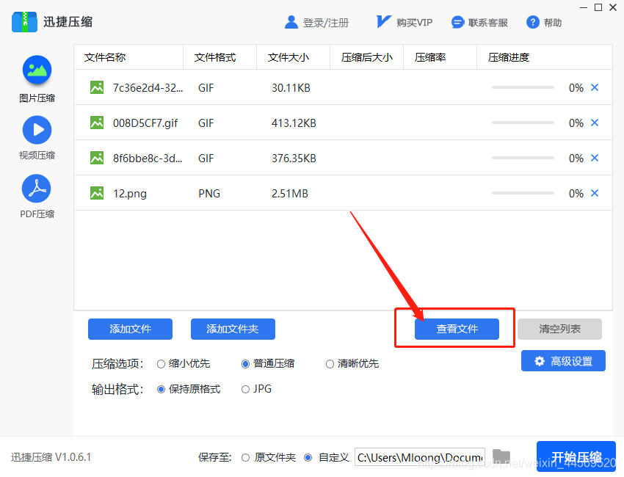The height and width of the screenshot is (477, 624).
Task: Click the save path input field
Action: click(x=420, y=457)
